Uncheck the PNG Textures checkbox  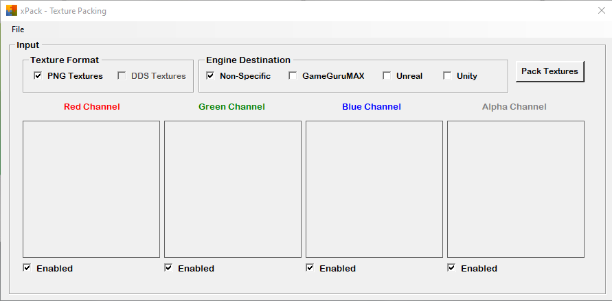coord(38,75)
